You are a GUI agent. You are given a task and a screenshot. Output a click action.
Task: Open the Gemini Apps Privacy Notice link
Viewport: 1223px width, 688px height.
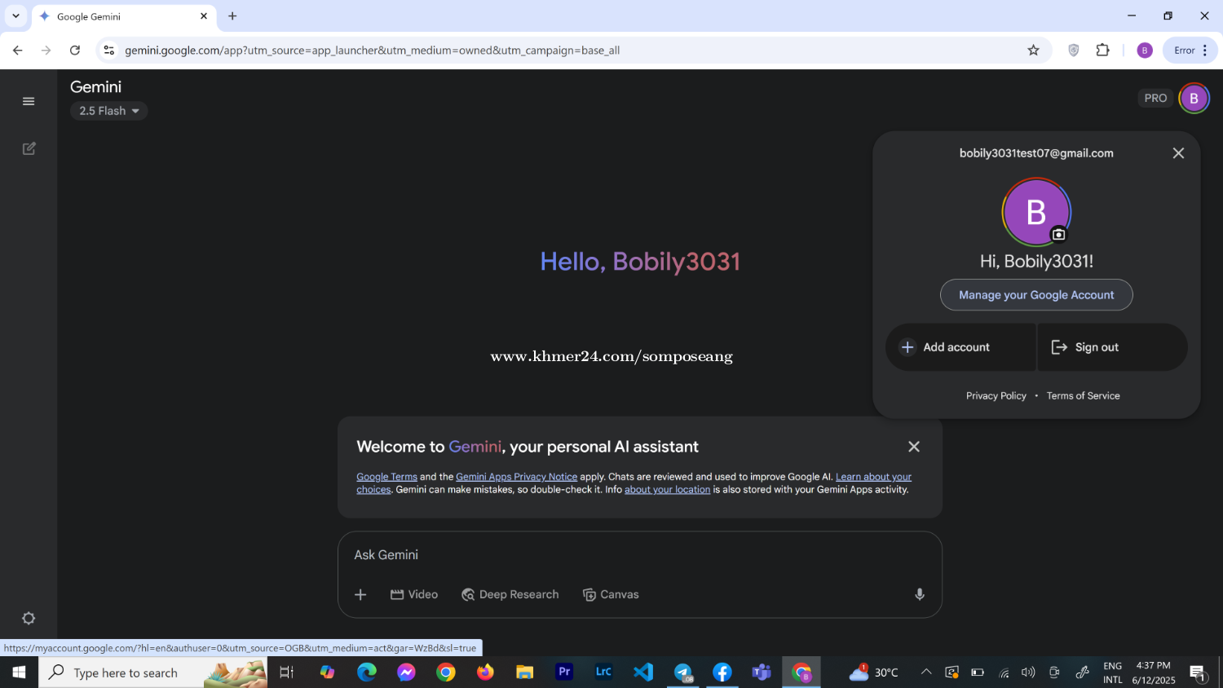pos(516,477)
